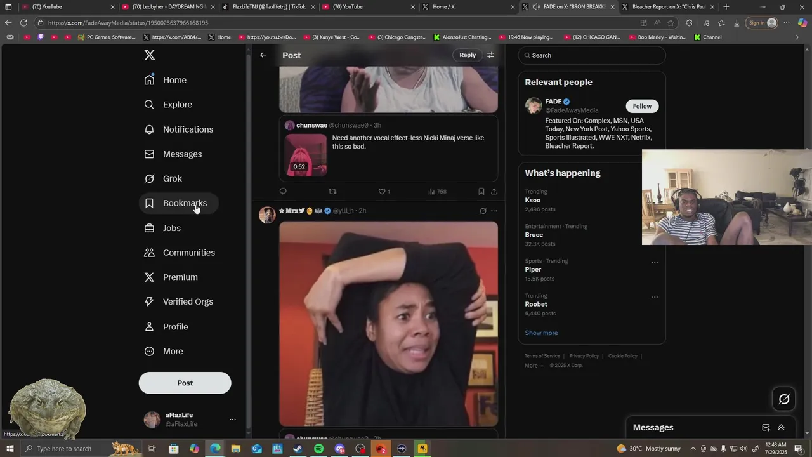Open the reaction GIF image in Mrx's reply

pos(388,324)
